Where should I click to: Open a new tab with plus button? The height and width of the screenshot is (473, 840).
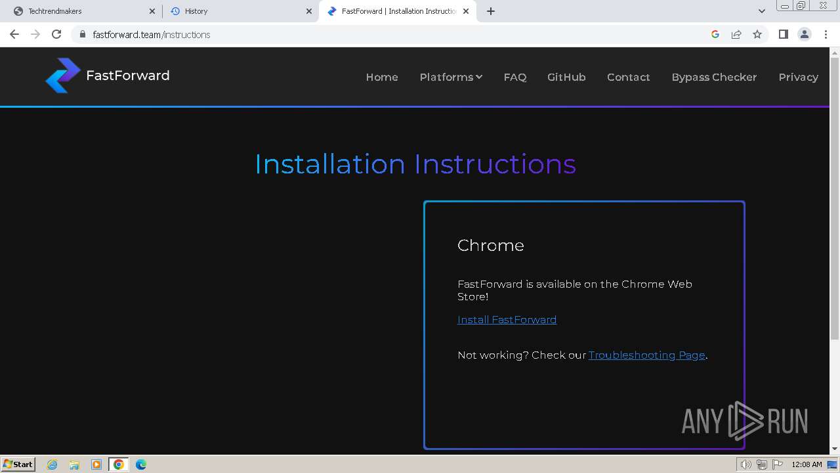(491, 11)
